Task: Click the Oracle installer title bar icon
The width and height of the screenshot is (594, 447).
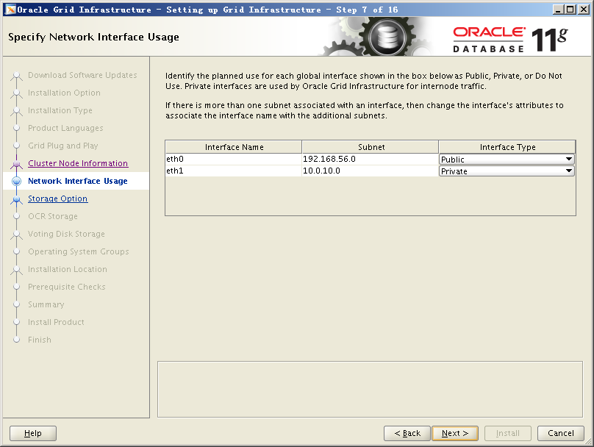Action: (10, 10)
